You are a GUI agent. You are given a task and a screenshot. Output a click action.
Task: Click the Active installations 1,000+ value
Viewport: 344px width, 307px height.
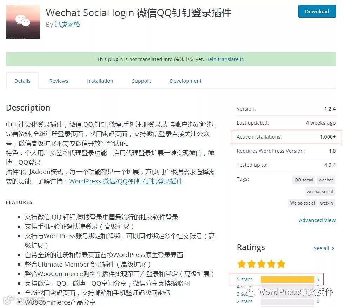(x=328, y=137)
